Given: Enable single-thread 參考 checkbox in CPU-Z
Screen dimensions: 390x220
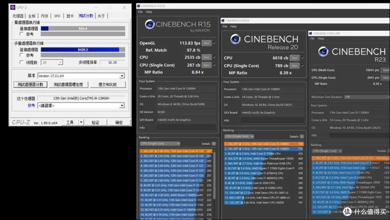Looking at the screenshot, I should click(x=22, y=34).
